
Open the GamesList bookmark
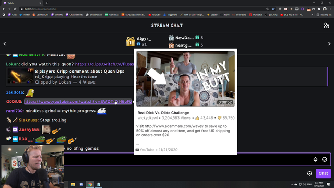[x=112, y=15]
